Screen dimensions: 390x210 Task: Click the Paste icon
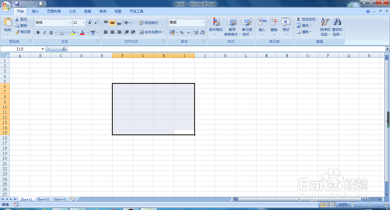8,22
